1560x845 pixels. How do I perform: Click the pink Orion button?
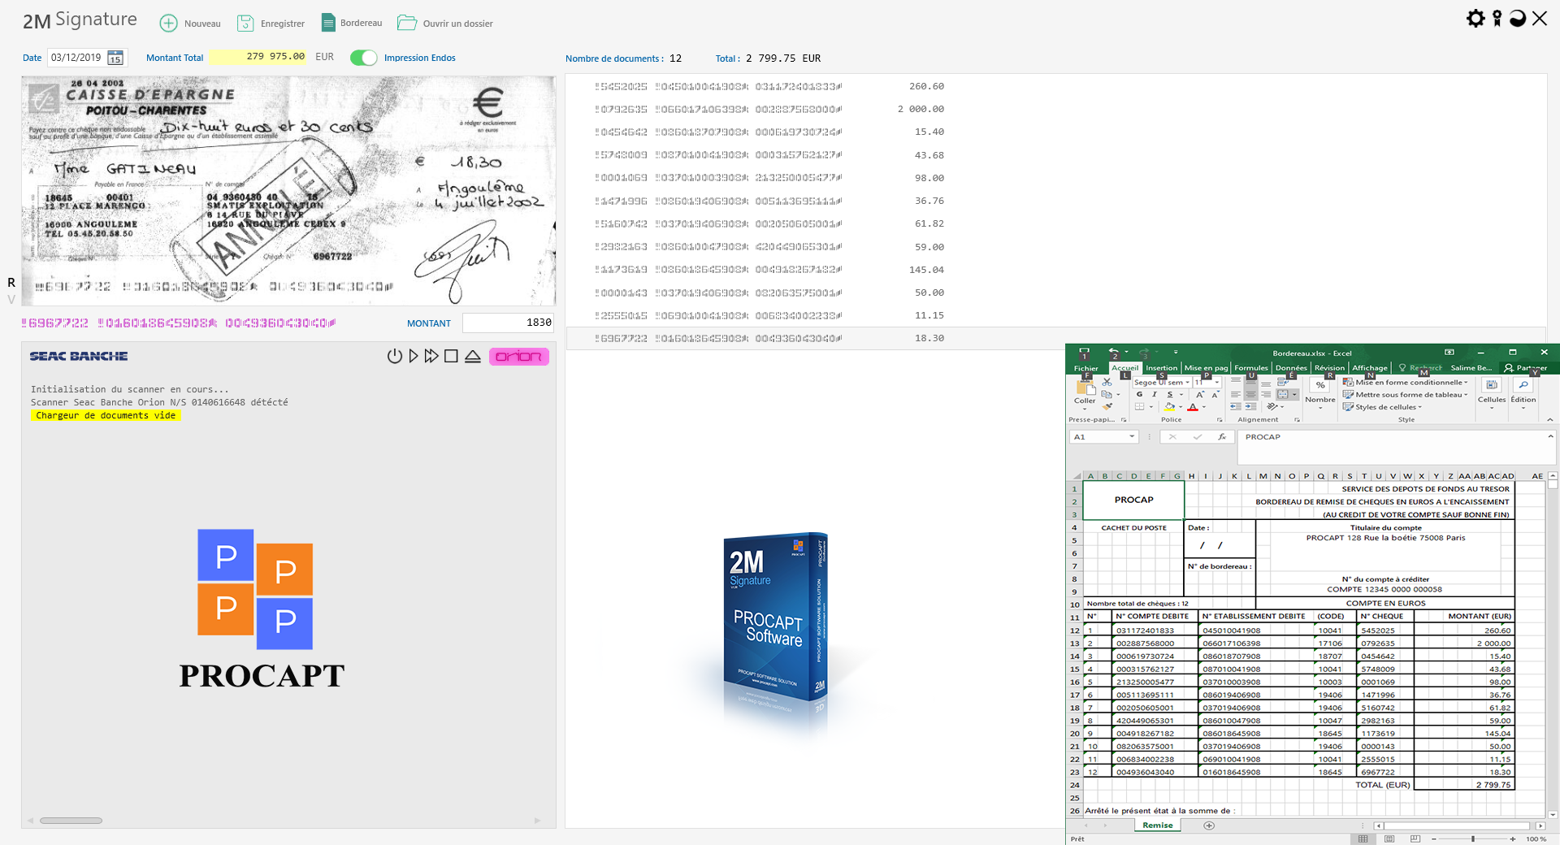518,357
